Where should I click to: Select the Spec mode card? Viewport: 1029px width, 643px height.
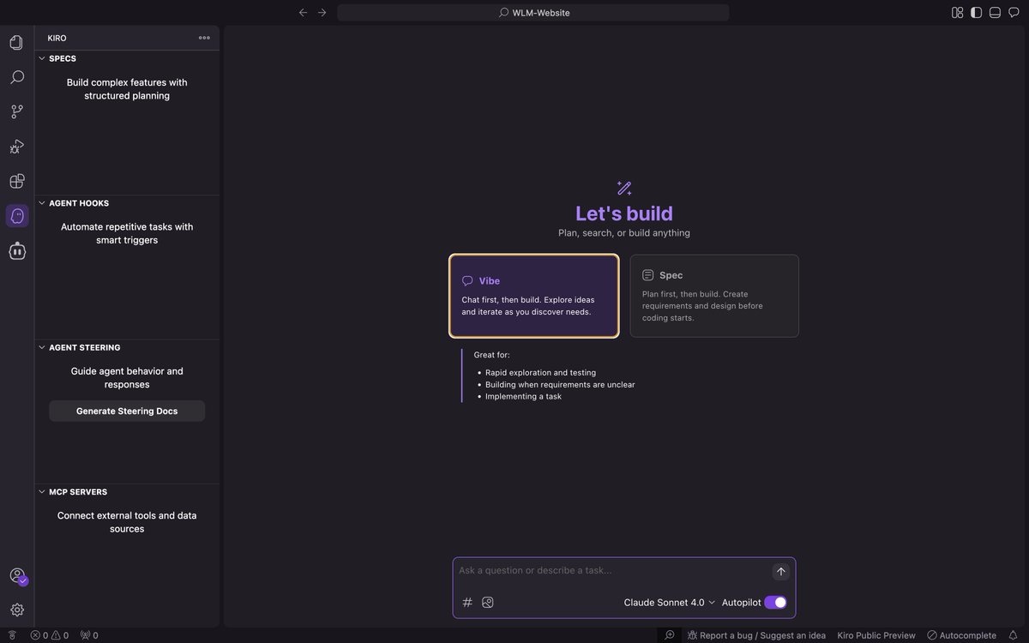click(714, 296)
